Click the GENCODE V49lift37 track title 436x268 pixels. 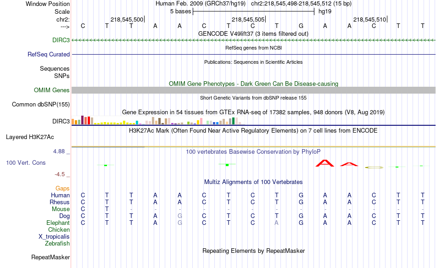point(253,33)
